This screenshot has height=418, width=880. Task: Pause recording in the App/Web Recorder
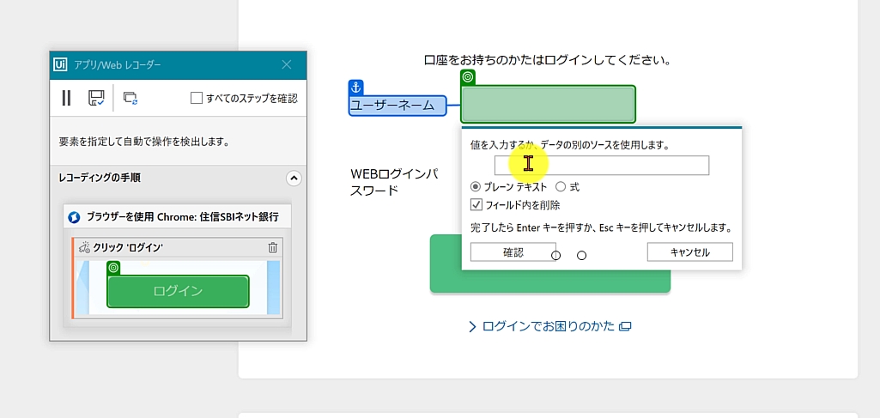click(66, 98)
